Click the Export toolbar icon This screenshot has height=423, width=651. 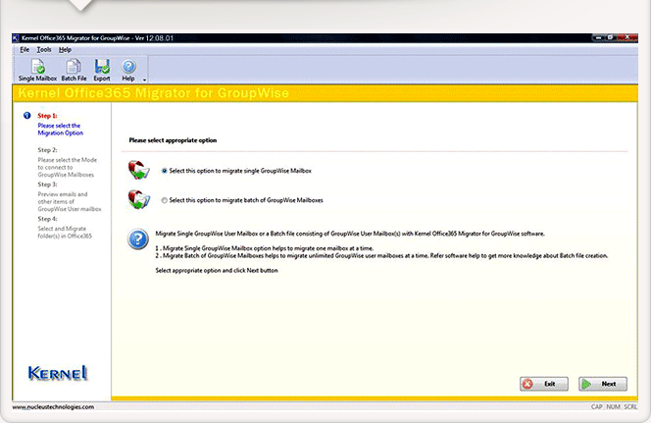[102, 70]
